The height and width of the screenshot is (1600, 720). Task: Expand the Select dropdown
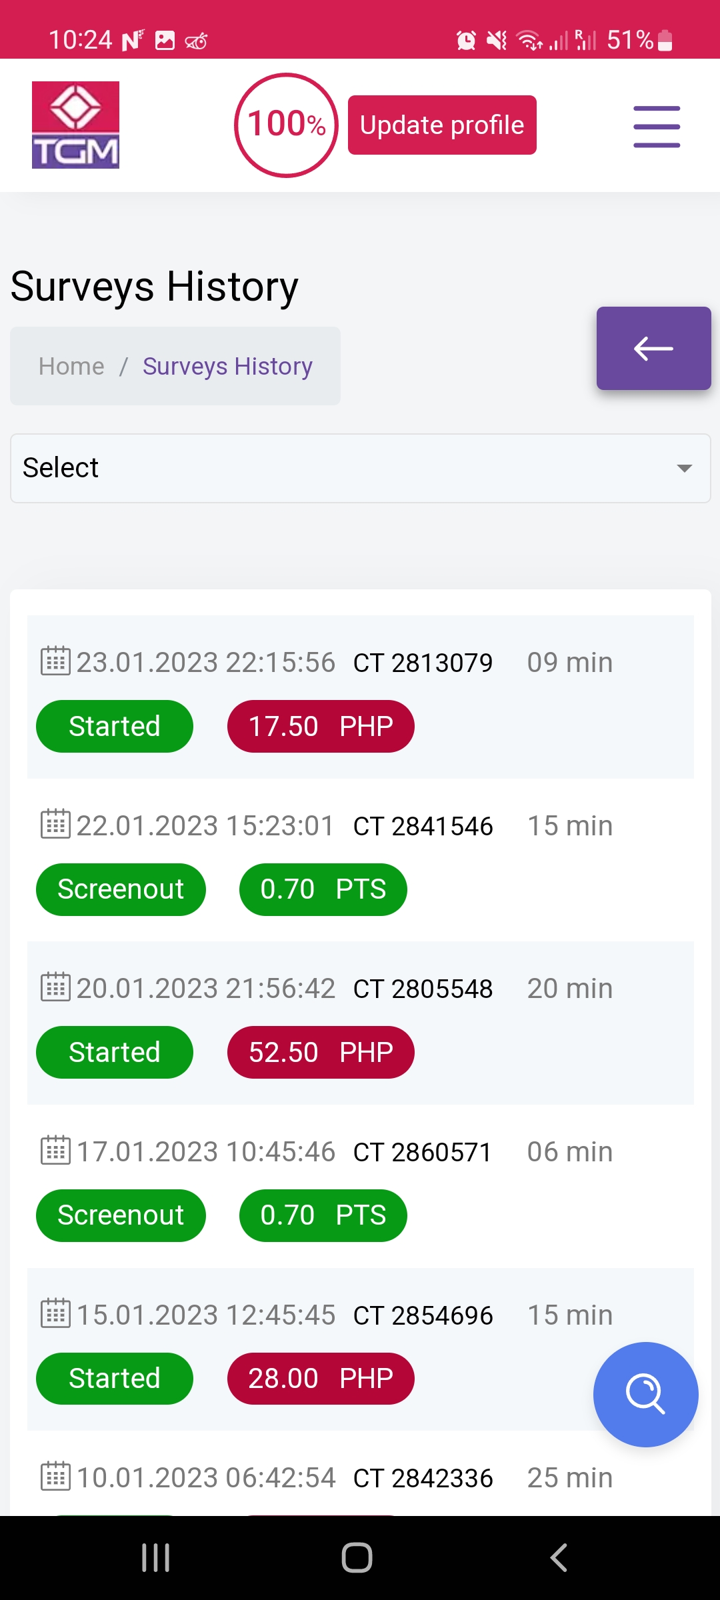tap(361, 468)
